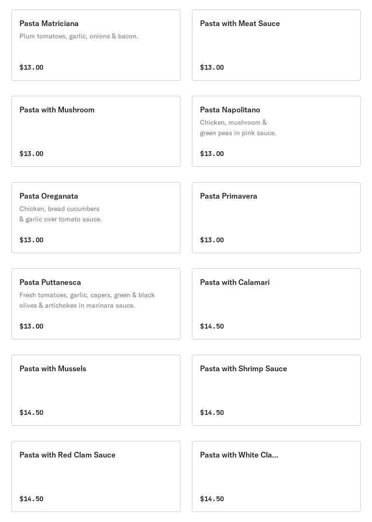Click the Pasta Oreganata description text
The height and width of the screenshot is (522, 372).
coord(61,214)
